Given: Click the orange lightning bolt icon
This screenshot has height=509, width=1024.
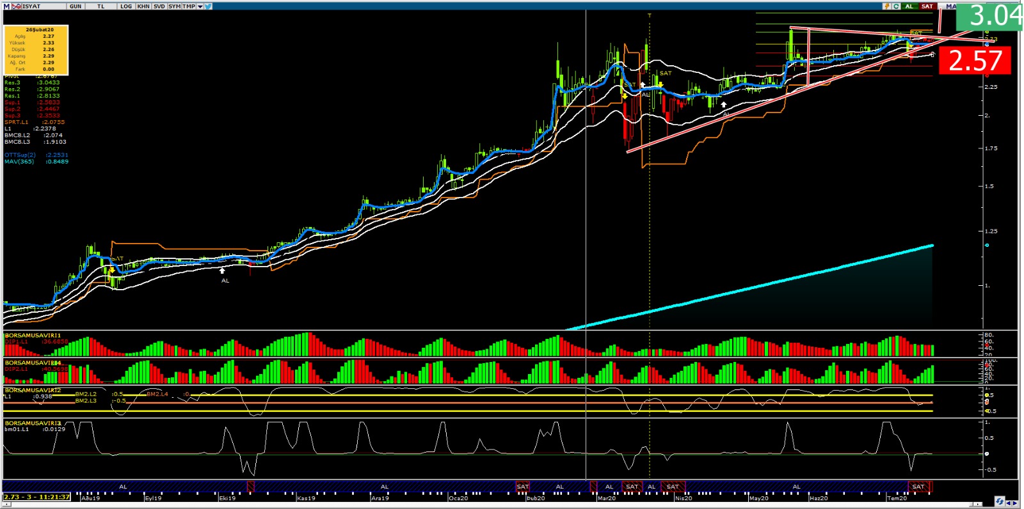Looking at the screenshot, I should point(886,6).
